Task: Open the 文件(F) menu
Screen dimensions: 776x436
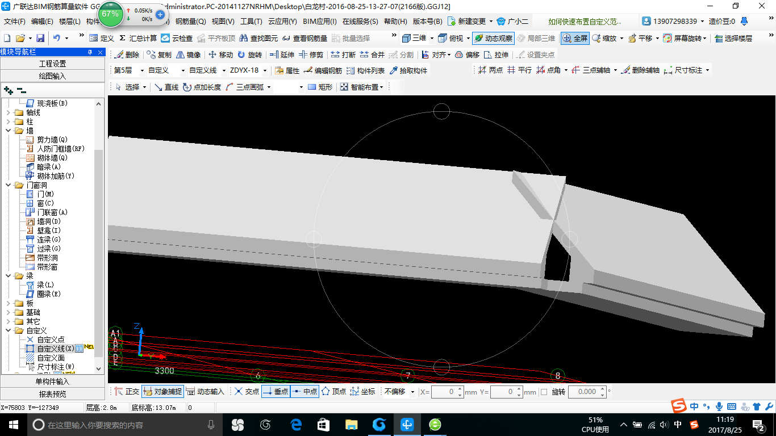Action: [x=15, y=22]
